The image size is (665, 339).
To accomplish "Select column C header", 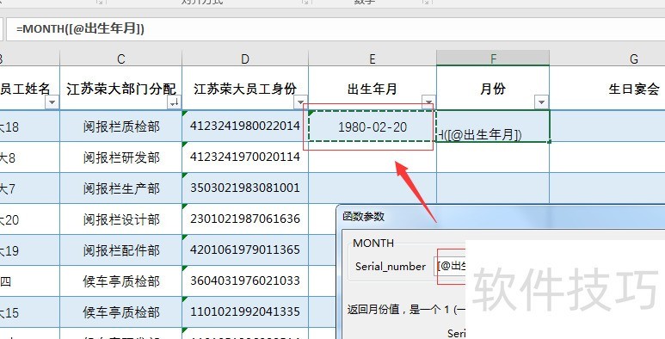I will (121, 59).
